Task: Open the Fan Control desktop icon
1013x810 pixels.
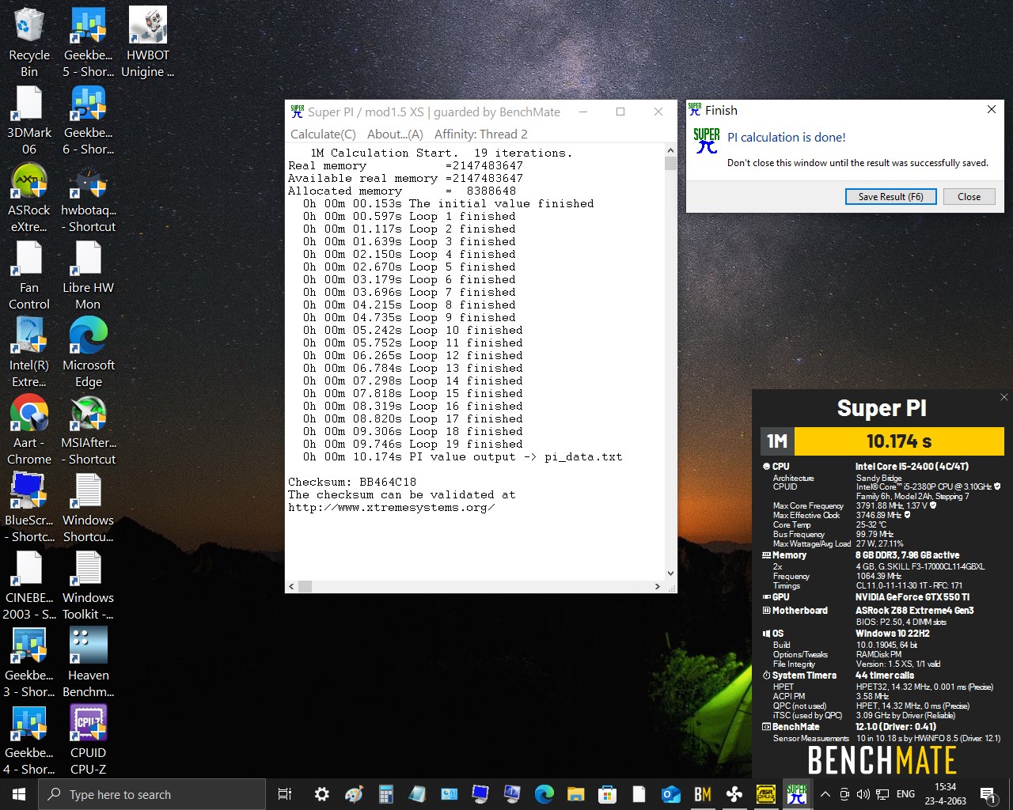Action: (29, 276)
